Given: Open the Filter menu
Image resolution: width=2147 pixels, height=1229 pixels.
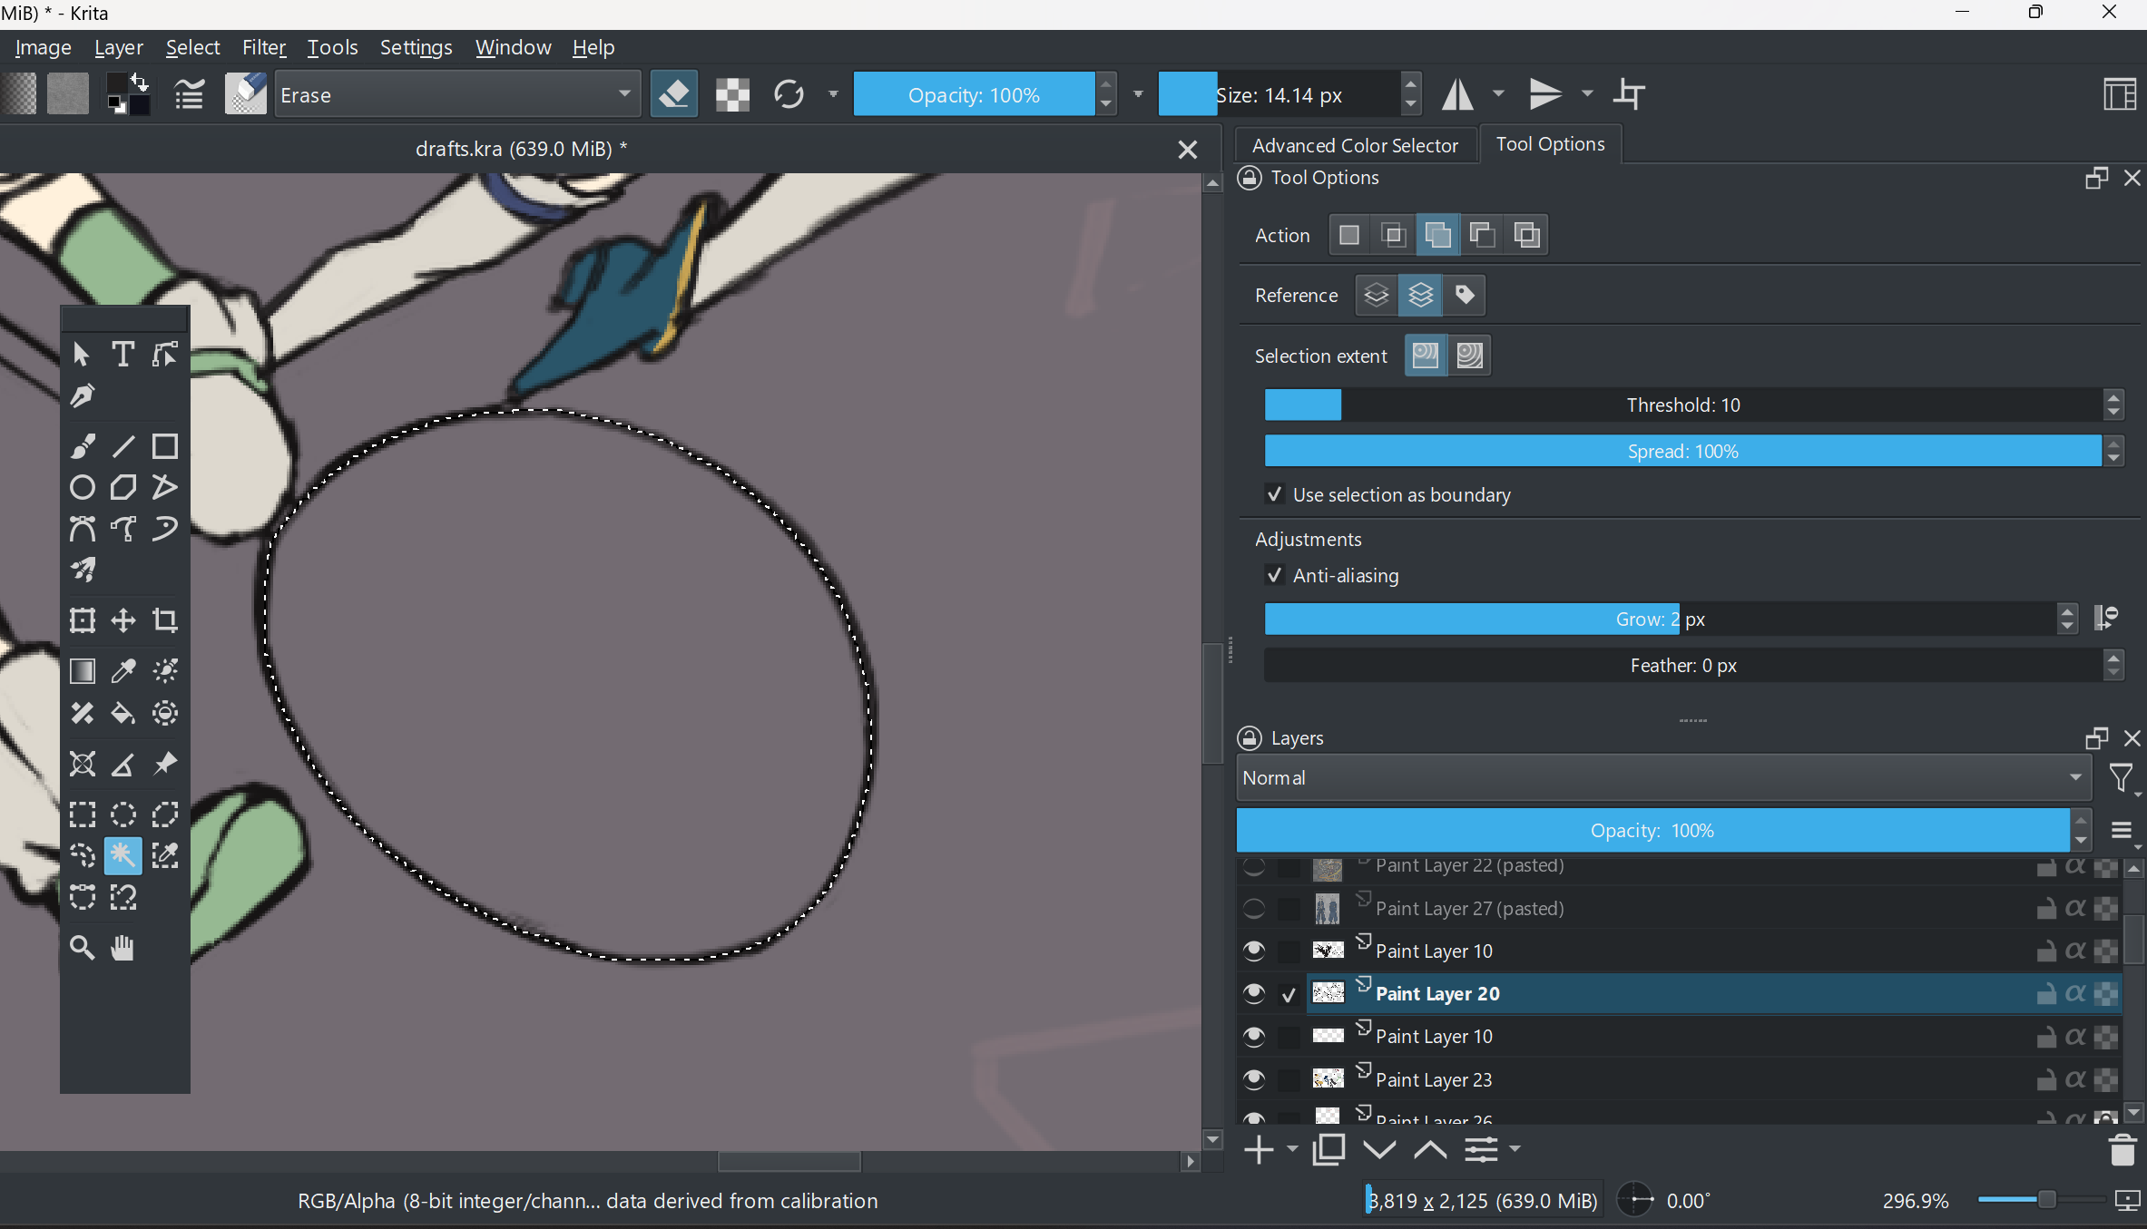Looking at the screenshot, I should click(x=264, y=47).
